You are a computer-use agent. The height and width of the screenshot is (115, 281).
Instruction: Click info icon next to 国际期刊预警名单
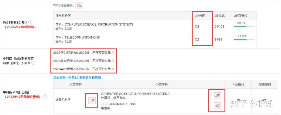33,63
